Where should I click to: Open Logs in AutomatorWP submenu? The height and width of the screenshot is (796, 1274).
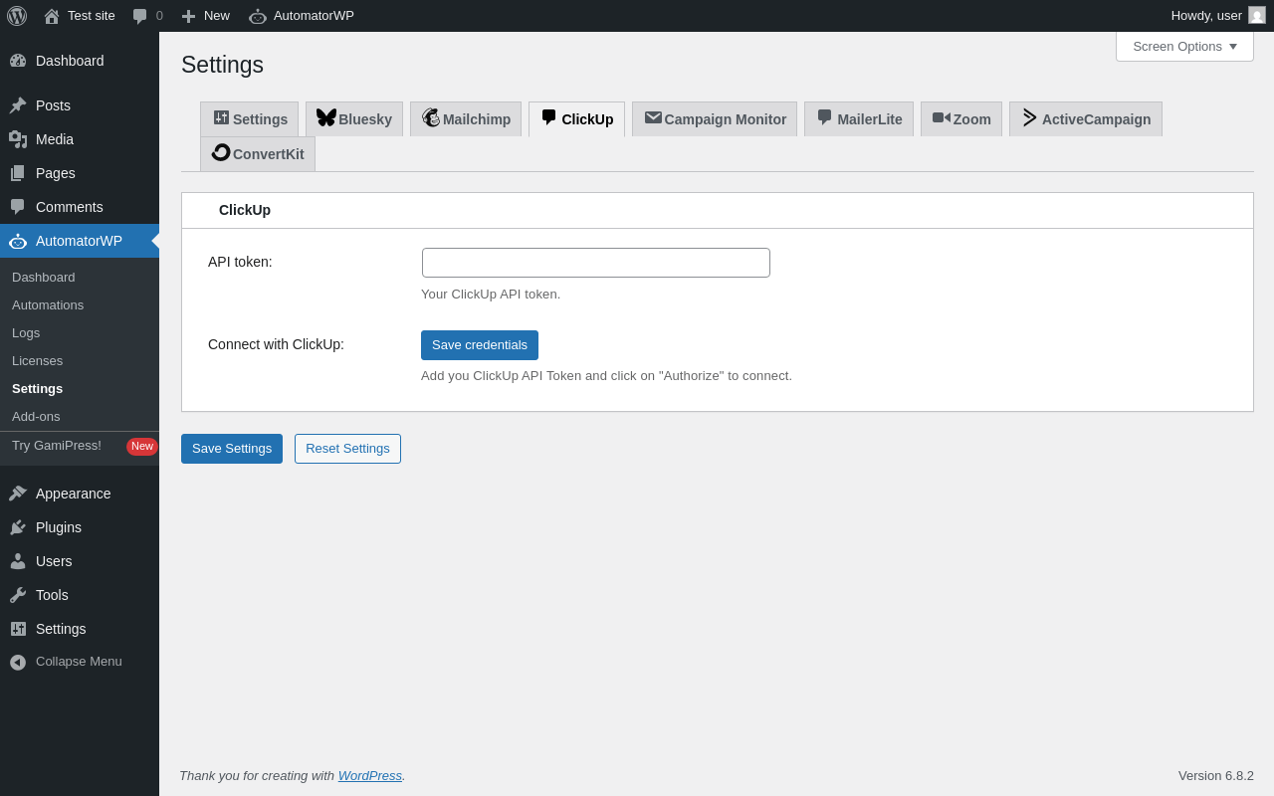(x=26, y=332)
